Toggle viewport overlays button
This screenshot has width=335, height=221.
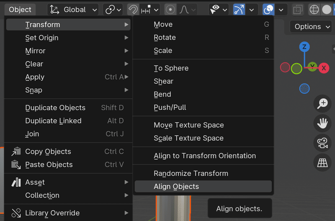(x=268, y=9)
